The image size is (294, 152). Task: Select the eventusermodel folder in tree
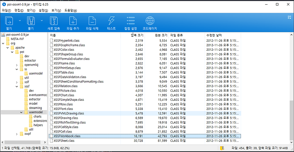[x=38, y=95]
